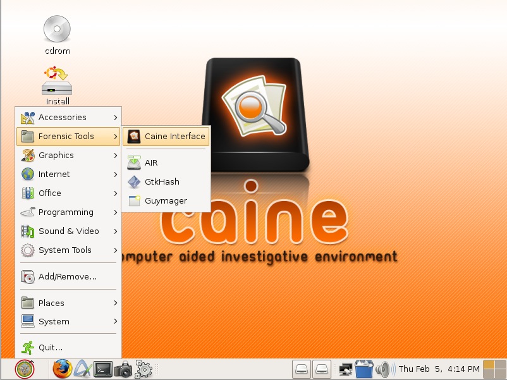Launch the Autopsy launcher next to Firefox

click(83, 369)
